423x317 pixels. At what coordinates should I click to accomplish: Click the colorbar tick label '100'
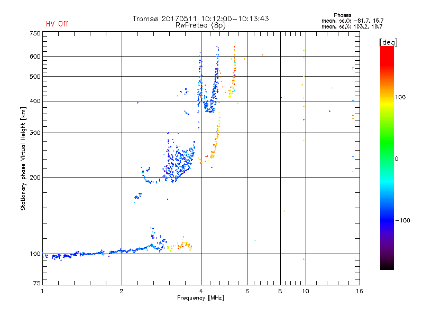400,97
